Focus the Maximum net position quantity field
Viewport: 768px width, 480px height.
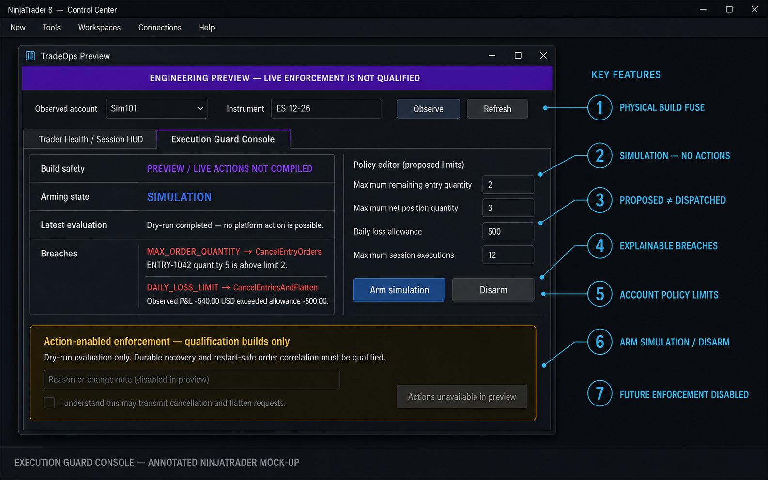pyautogui.click(x=508, y=208)
